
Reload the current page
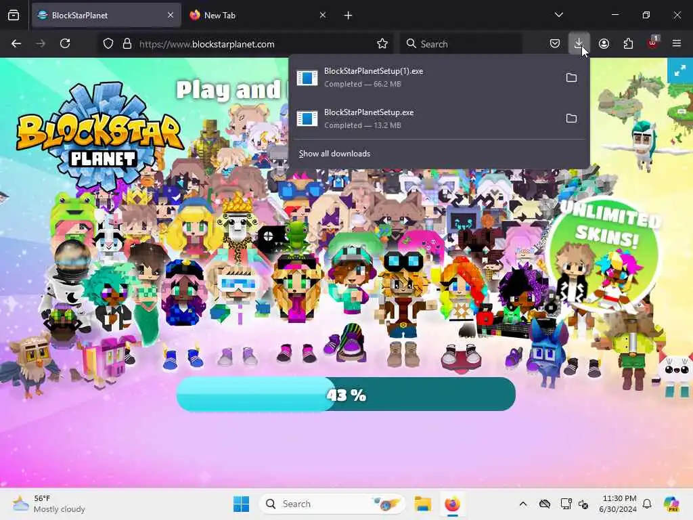[65, 43]
